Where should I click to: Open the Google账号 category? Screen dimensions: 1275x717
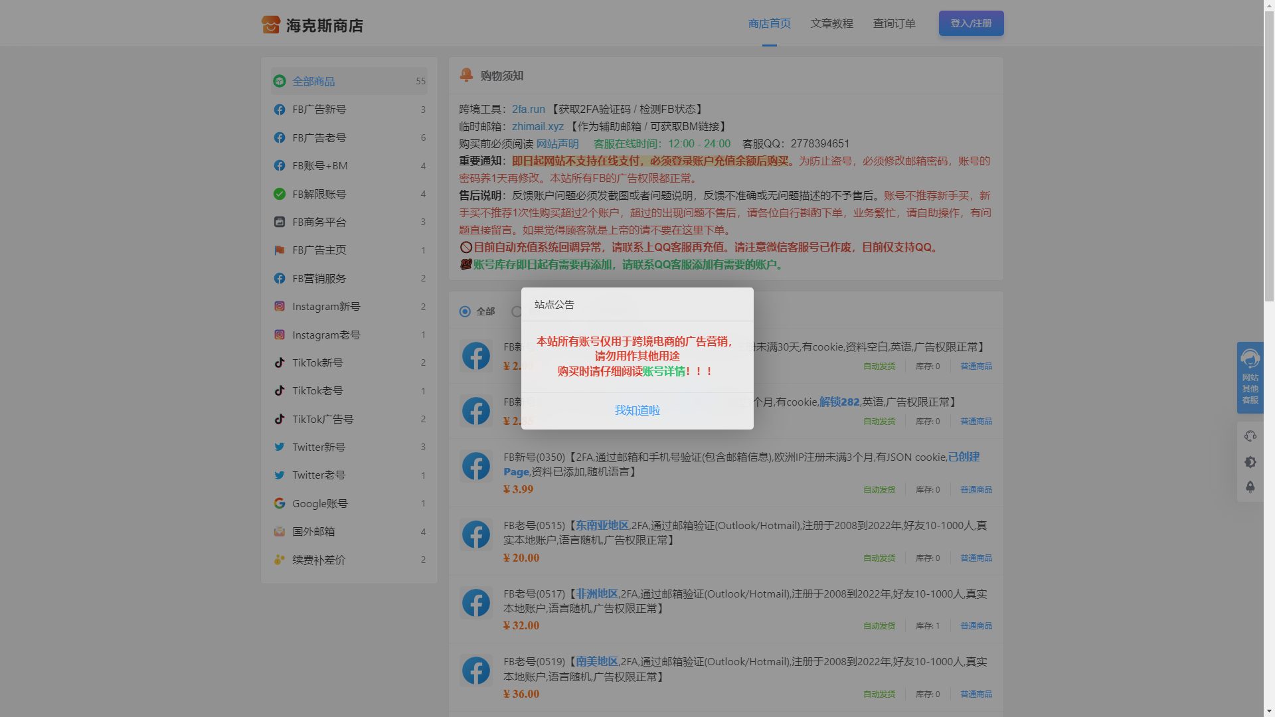(319, 504)
